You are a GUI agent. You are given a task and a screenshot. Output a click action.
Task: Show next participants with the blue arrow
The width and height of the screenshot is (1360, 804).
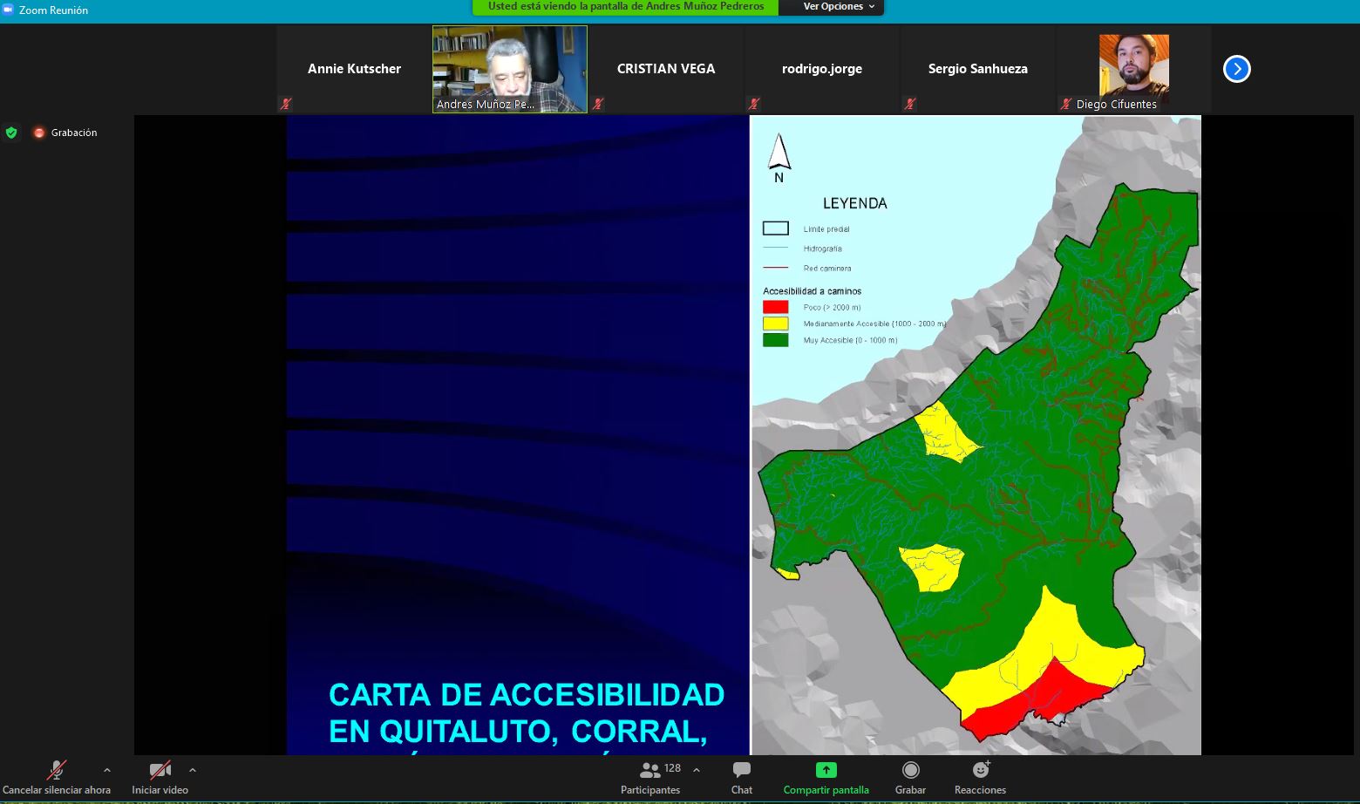click(1236, 69)
